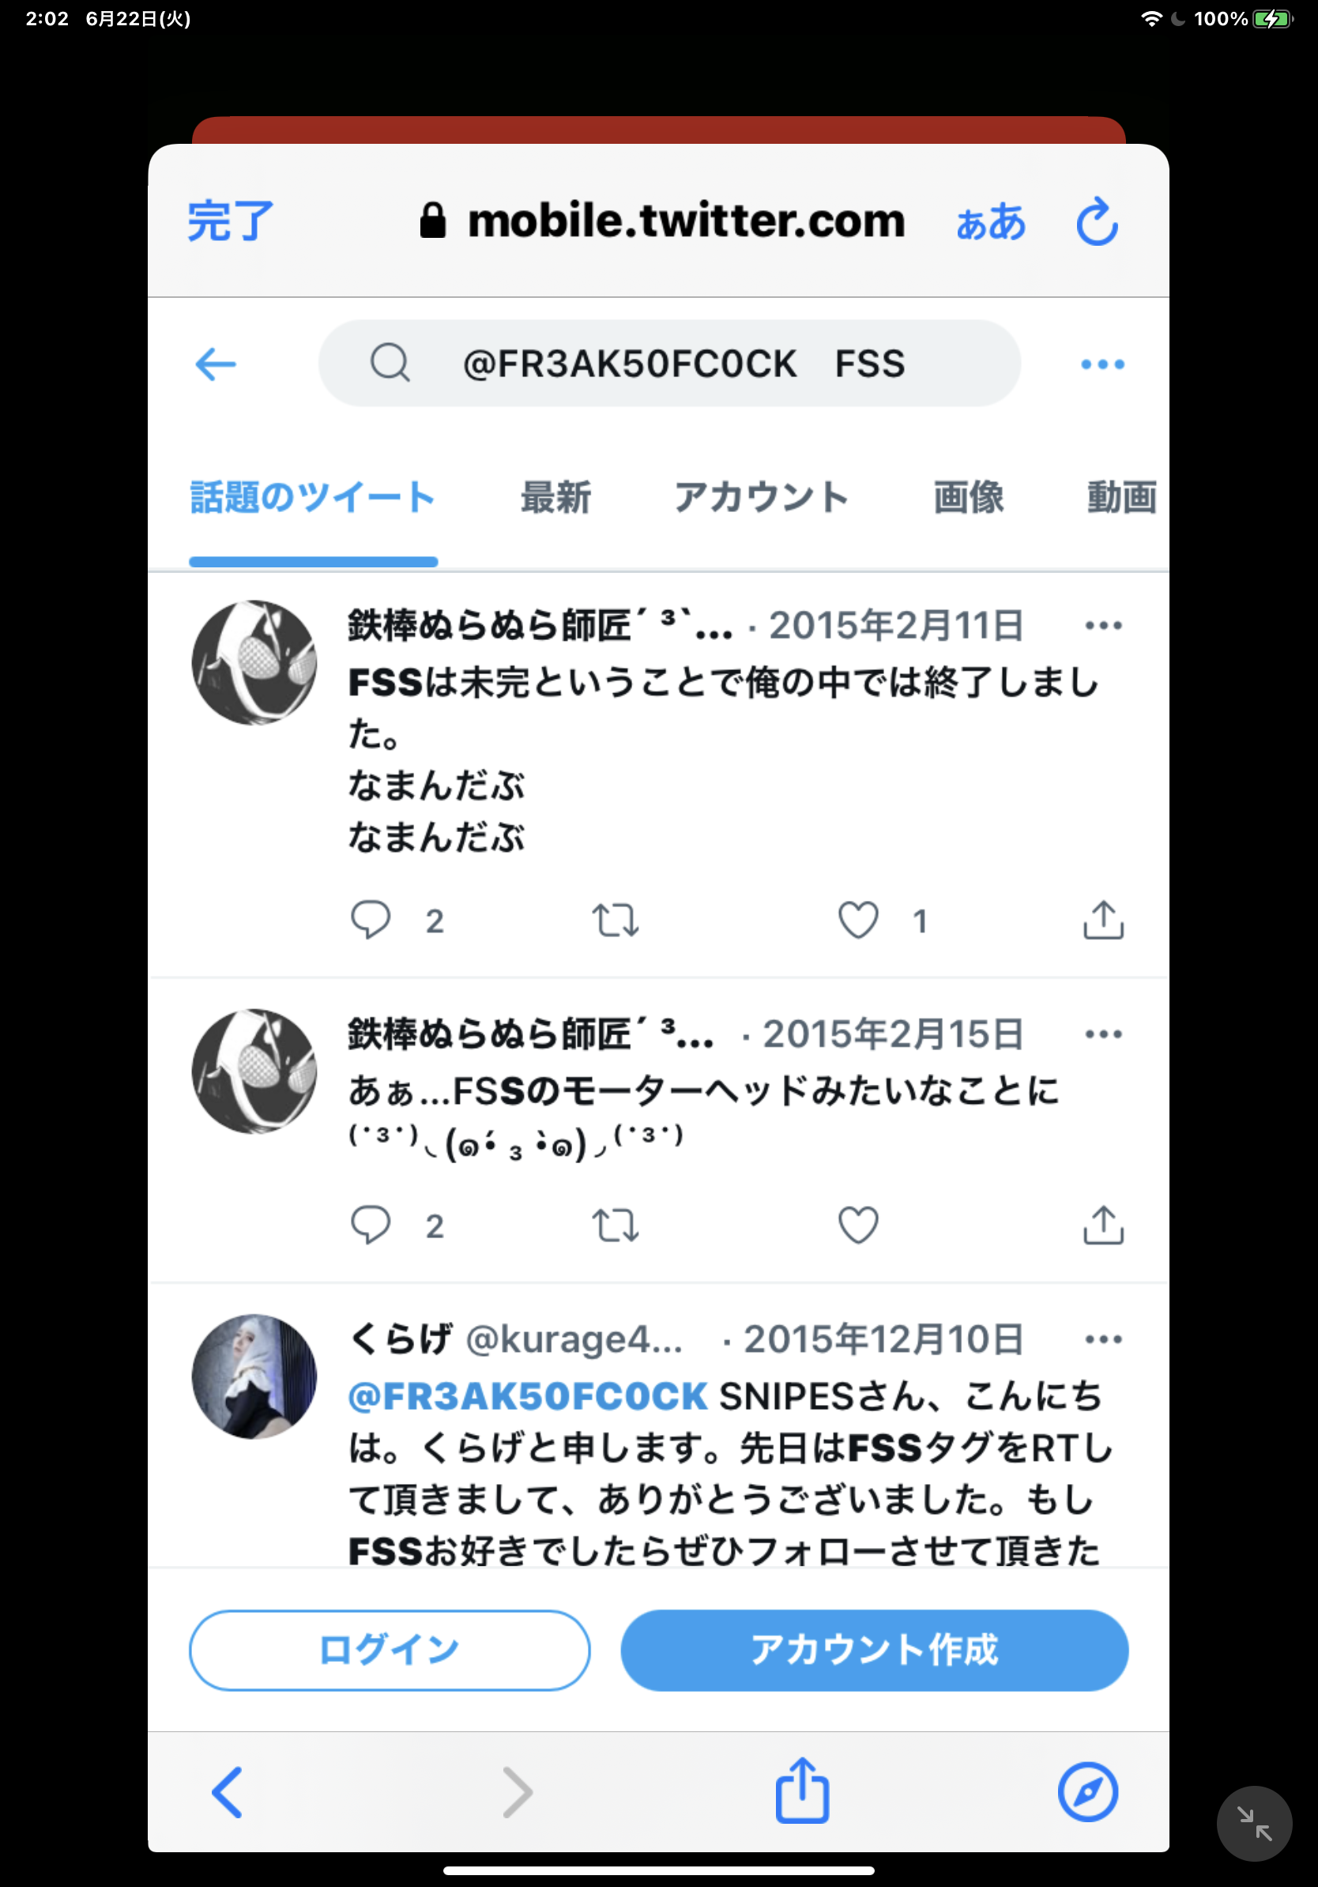1318x1887 pixels.
Task: Switch to the アカウント tab
Action: coord(761,497)
